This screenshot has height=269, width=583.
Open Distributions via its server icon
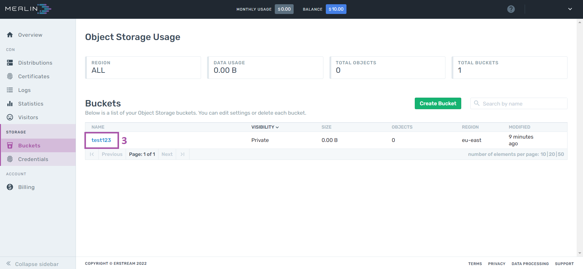pos(10,63)
